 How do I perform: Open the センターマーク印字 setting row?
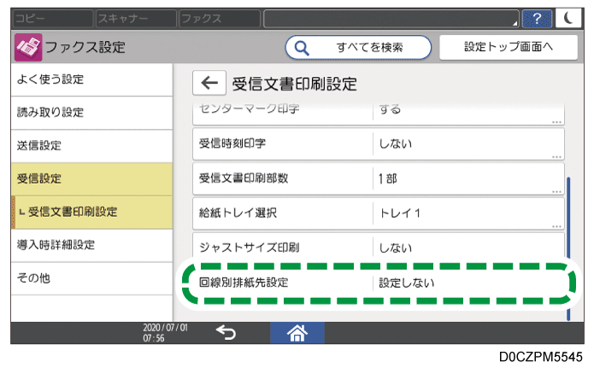coord(379,113)
